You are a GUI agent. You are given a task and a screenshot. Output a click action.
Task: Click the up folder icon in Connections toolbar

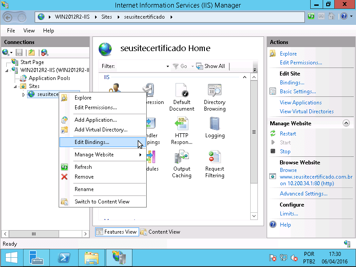click(32, 53)
